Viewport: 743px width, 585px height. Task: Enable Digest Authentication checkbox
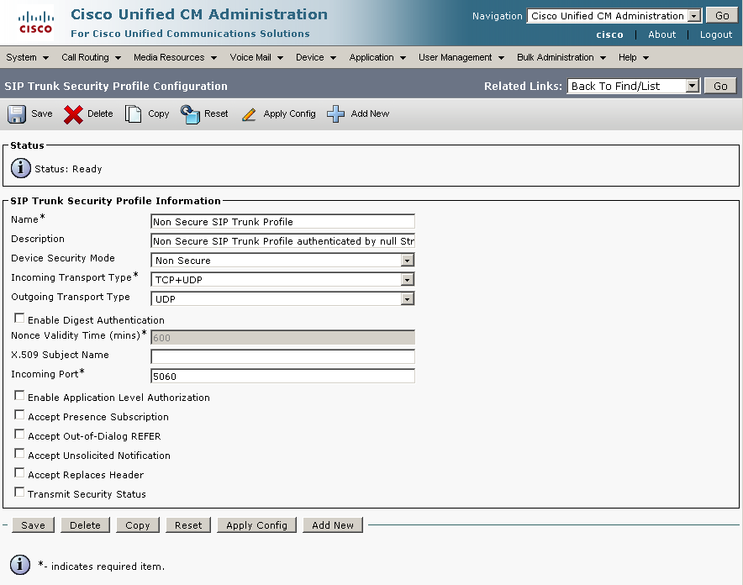point(19,319)
